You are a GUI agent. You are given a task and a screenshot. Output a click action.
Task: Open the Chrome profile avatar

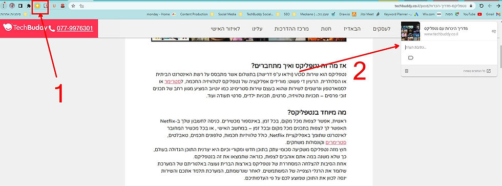pos(12,6)
